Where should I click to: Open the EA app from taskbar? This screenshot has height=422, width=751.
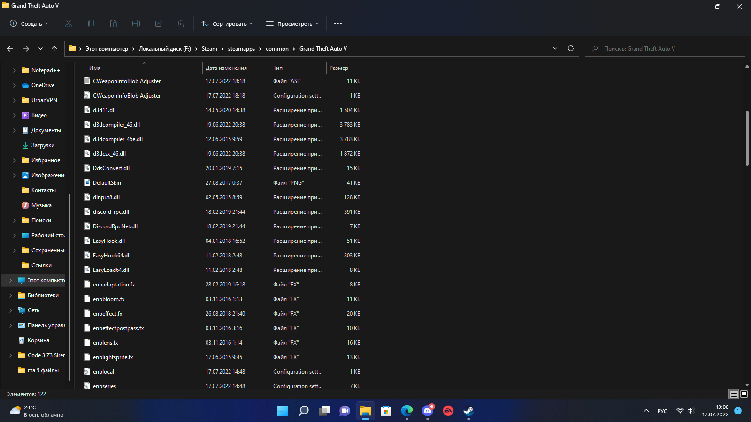tap(448, 411)
